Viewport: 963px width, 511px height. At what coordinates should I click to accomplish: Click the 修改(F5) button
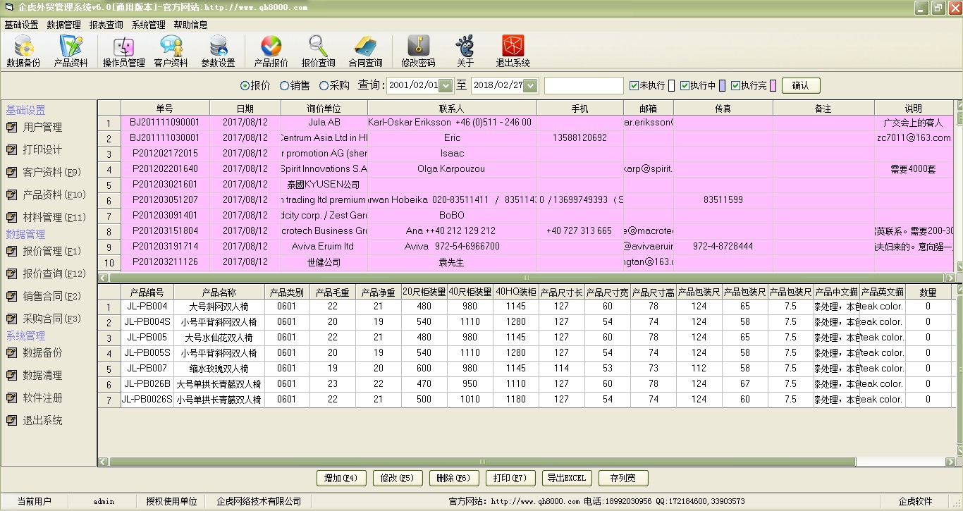(398, 478)
